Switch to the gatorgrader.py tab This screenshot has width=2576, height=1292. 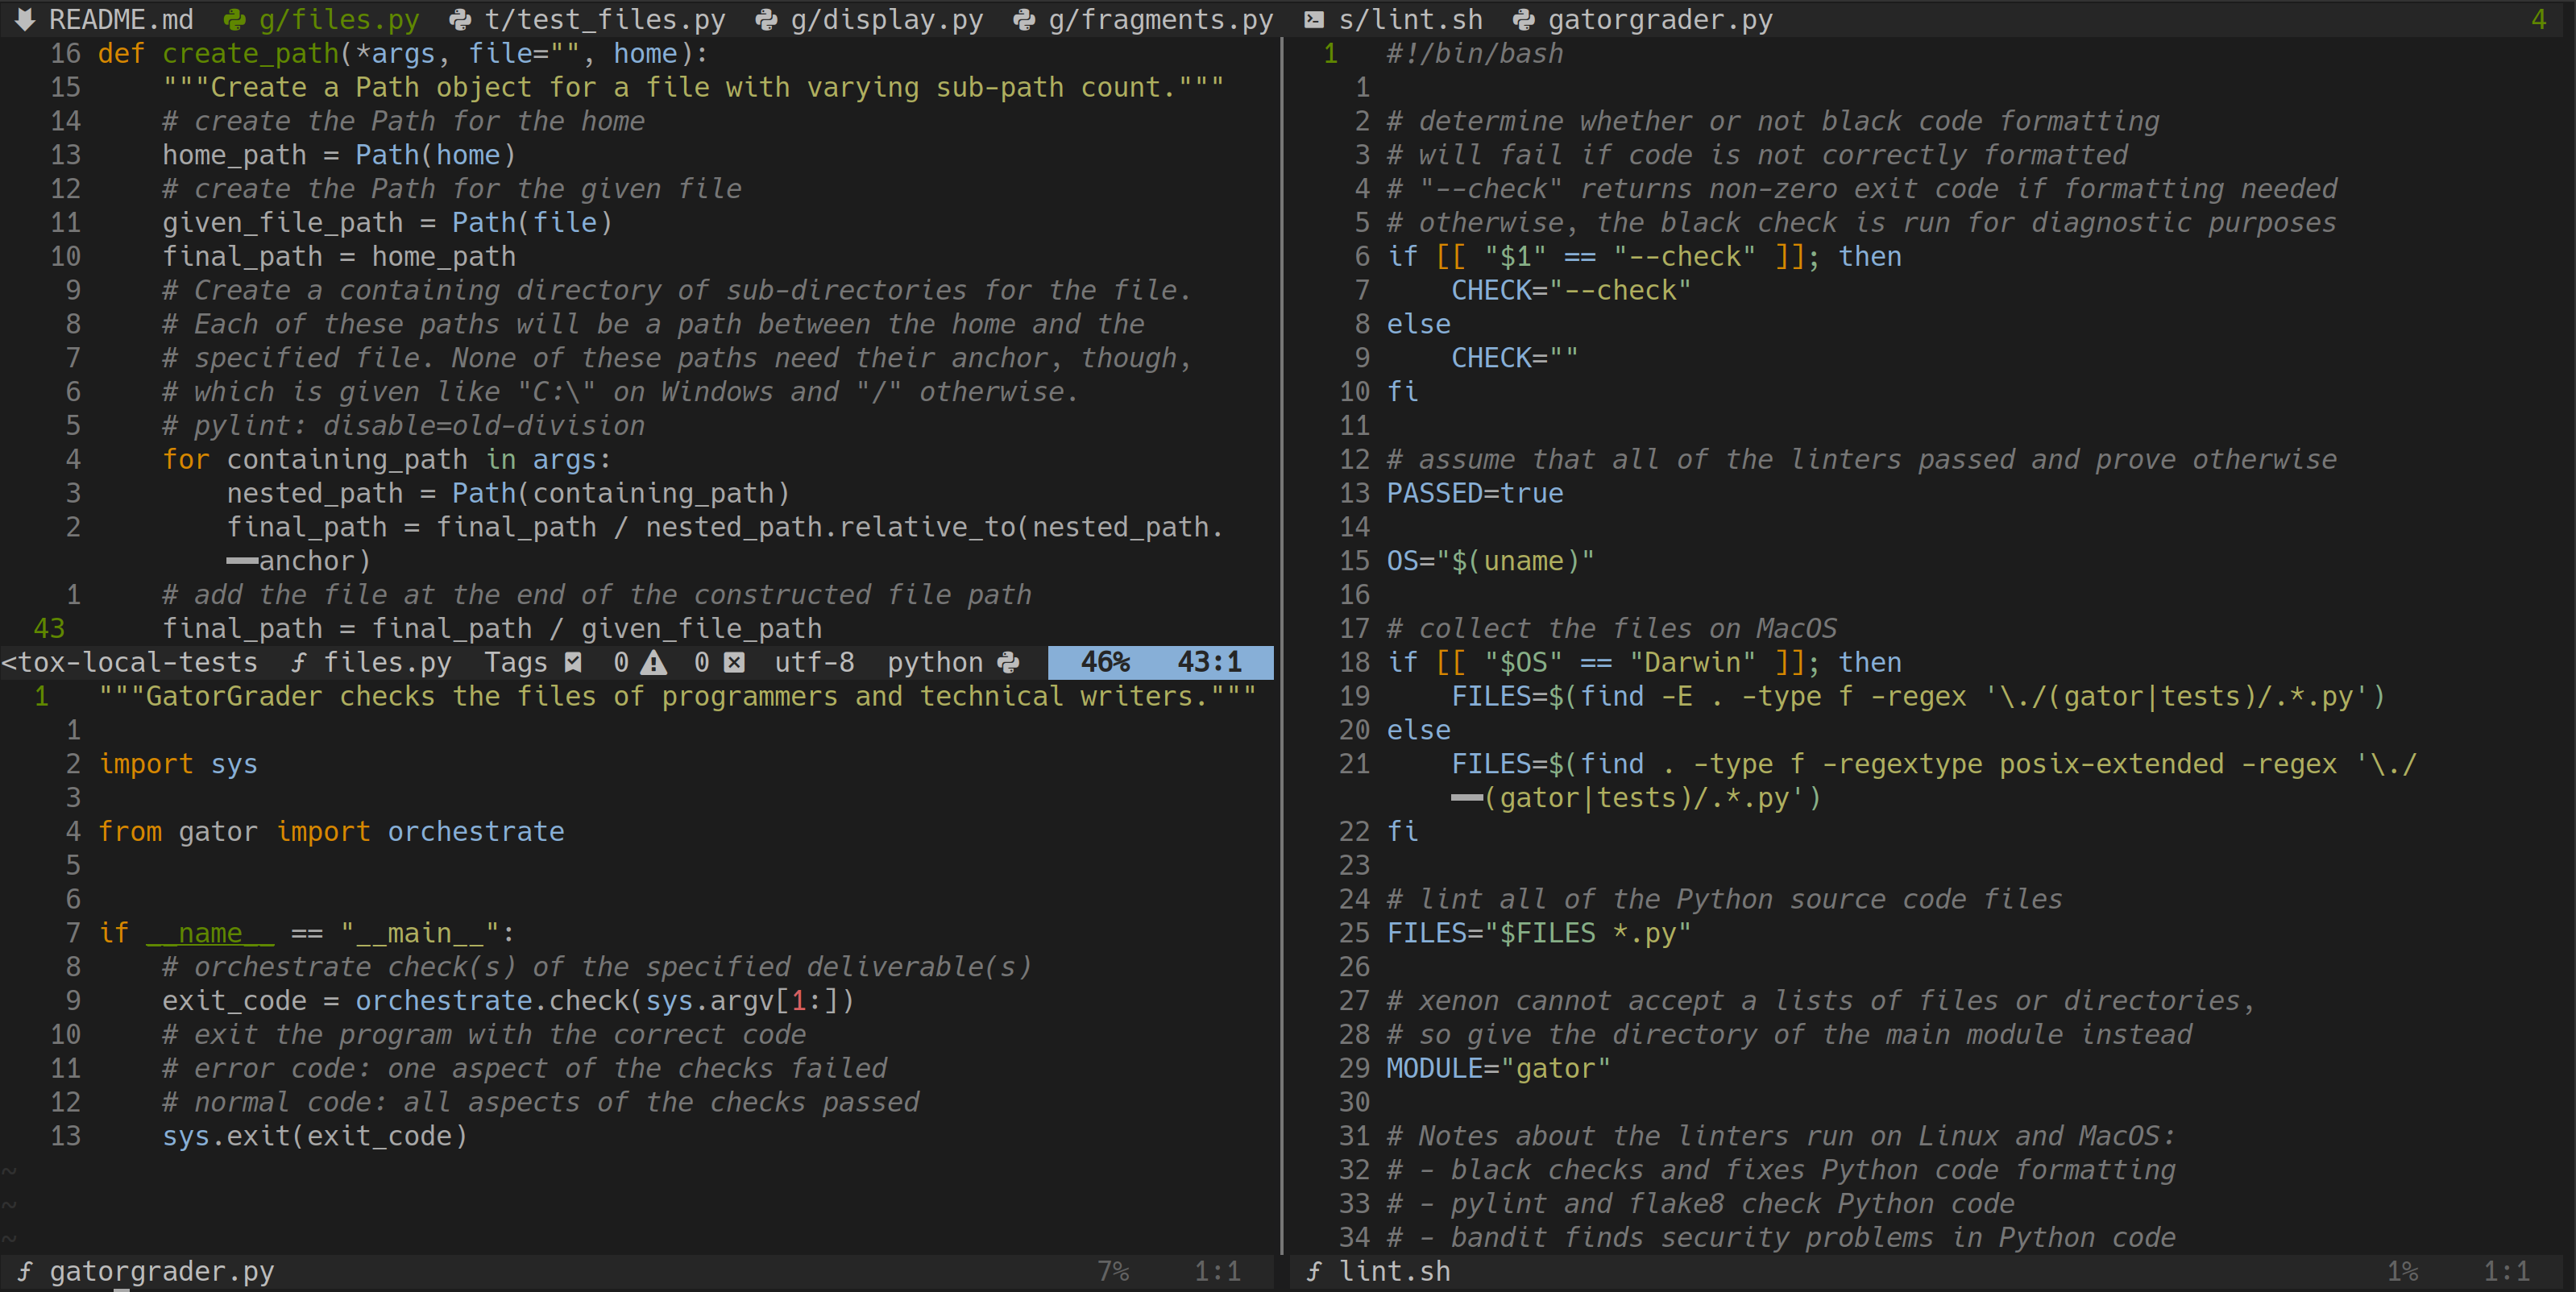pos(1660,19)
